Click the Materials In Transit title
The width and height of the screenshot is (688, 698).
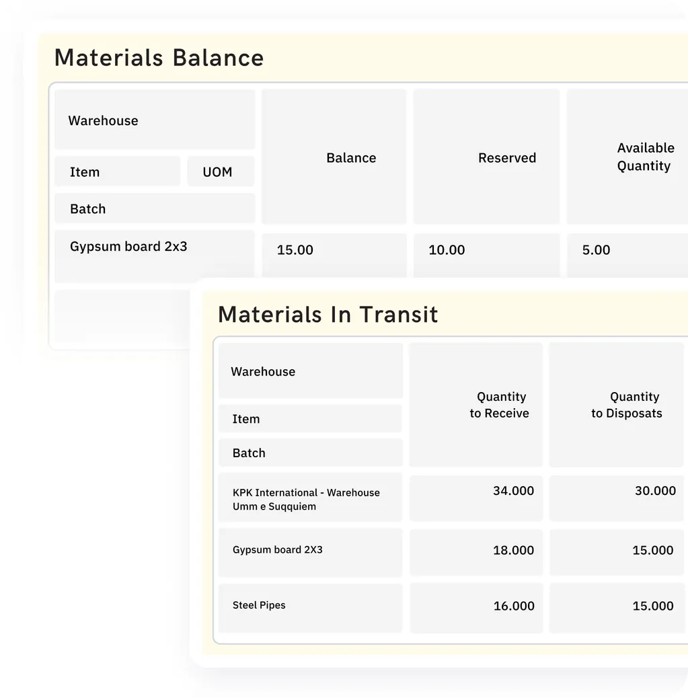(x=328, y=314)
